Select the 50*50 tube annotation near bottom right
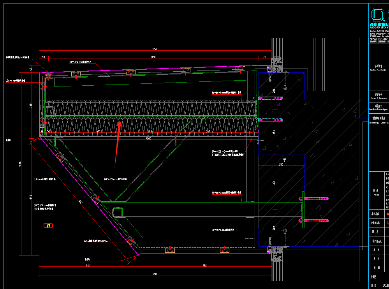 coord(223,230)
